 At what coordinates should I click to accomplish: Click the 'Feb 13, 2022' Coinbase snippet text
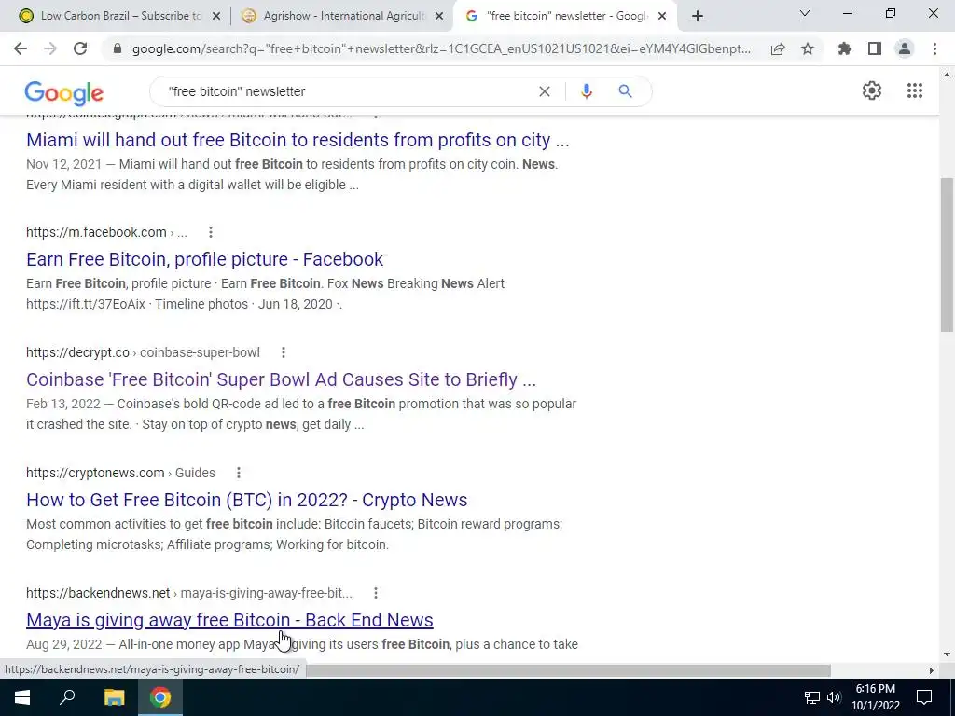tap(301, 414)
